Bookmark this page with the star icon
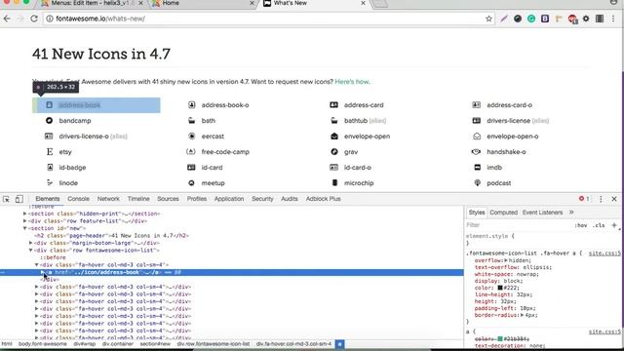The image size is (624, 351). (488, 19)
